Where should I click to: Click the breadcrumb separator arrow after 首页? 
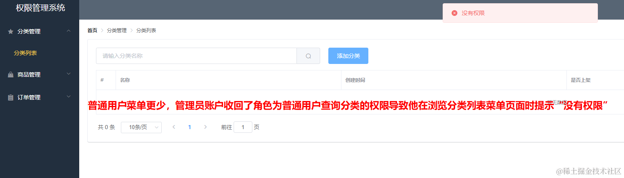tap(102, 31)
